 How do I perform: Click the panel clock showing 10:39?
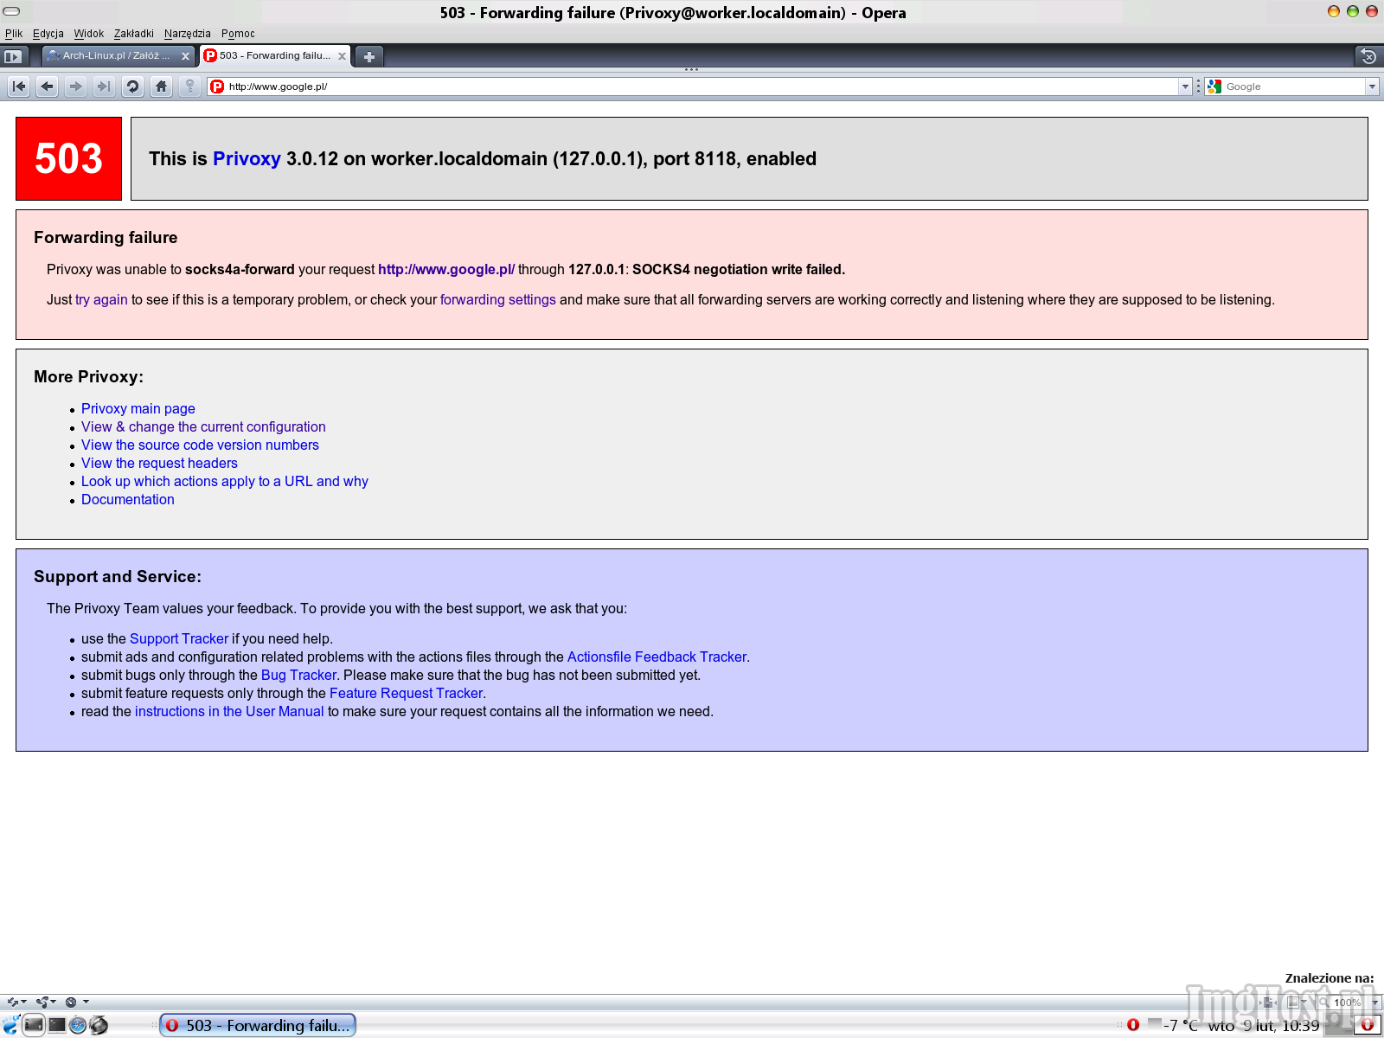coord(1264,1026)
